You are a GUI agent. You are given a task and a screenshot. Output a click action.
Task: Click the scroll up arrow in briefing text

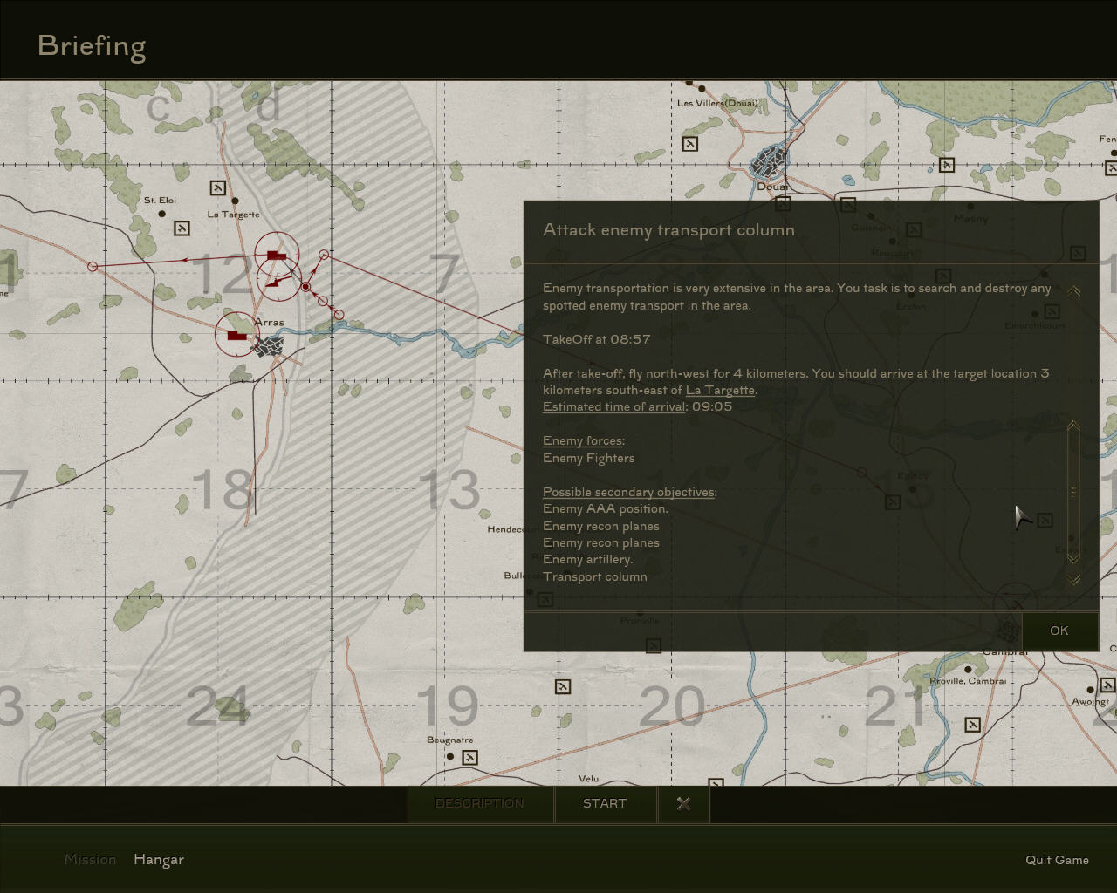1074,291
